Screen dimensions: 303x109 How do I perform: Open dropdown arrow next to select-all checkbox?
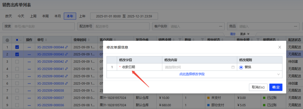(21, 40)
